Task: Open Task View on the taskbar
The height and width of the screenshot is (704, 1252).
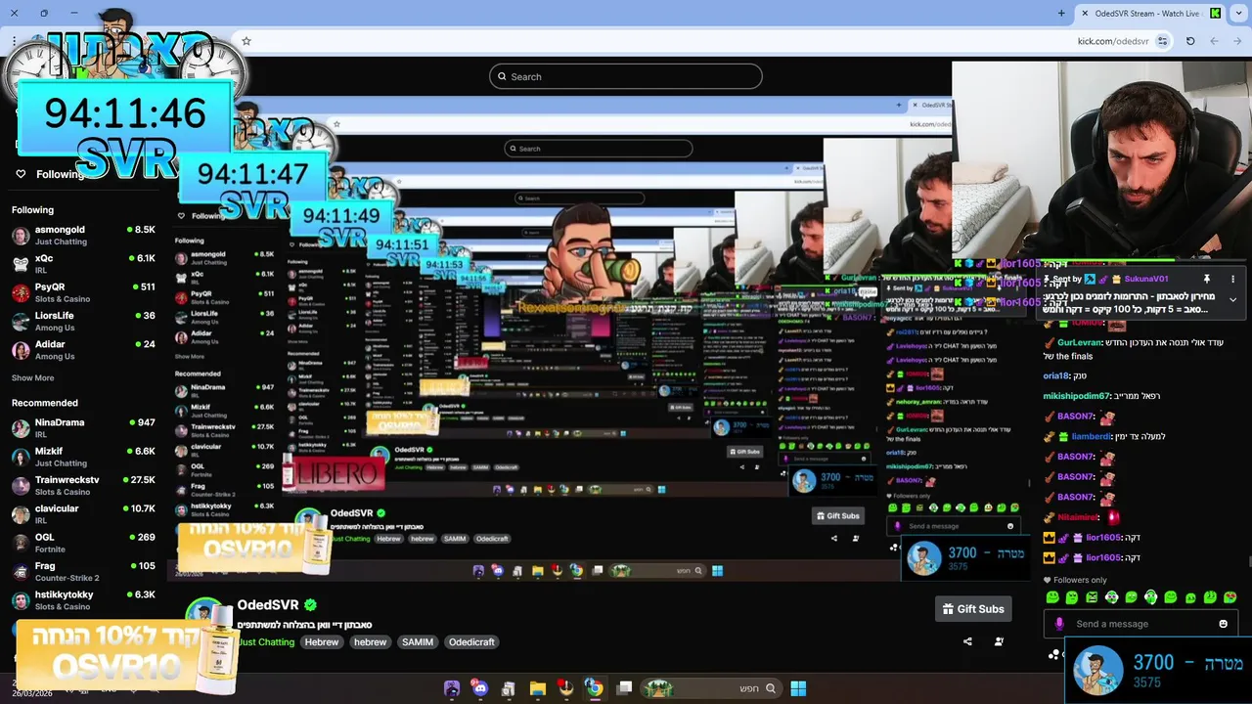Action: 624,688
